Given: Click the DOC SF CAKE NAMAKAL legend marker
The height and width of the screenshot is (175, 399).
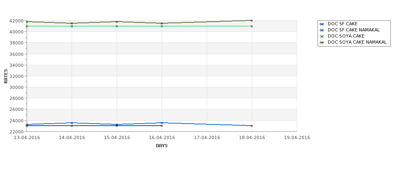Looking at the screenshot, I should click(x=322, y=30).
